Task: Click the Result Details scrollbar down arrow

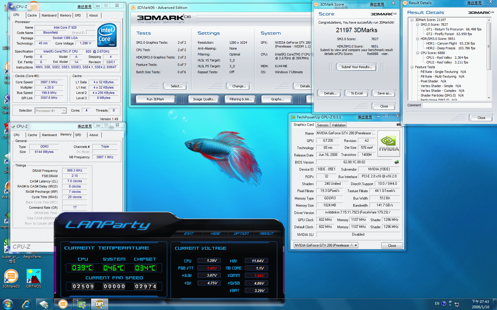Action: 489,98
